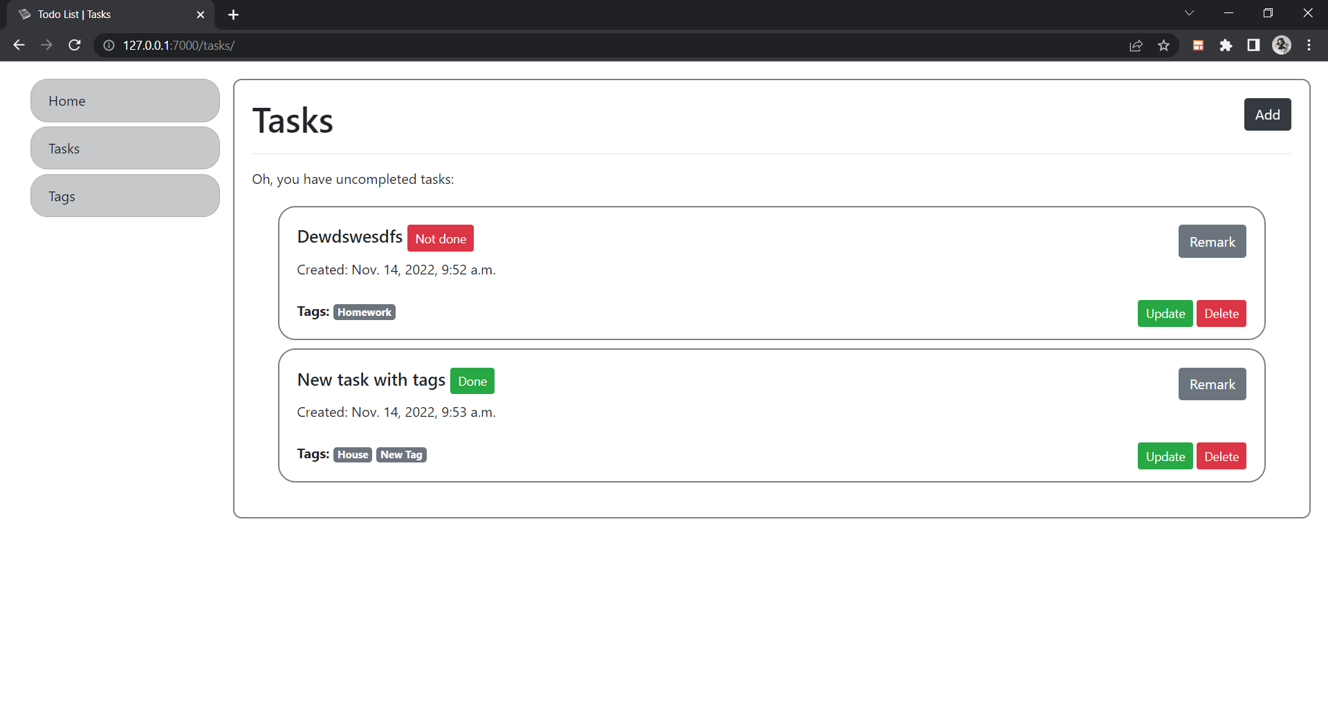Click the Add button to create a task
This screenshot has width=1328, height=712.
coord(1267,114)
